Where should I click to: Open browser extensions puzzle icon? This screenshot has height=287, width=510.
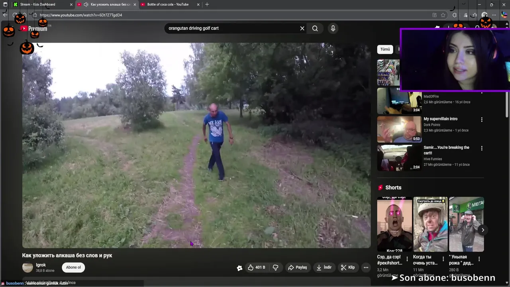click(x=455, y=15)
